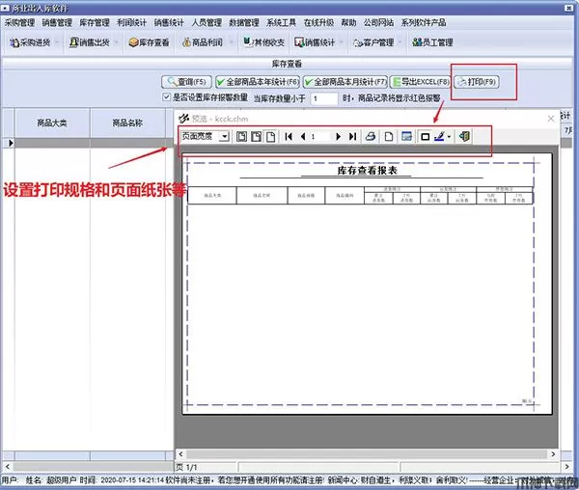The image size is (579, 490).
Task: Click the 商品名称 column header
Action: (x=127, y=123)
